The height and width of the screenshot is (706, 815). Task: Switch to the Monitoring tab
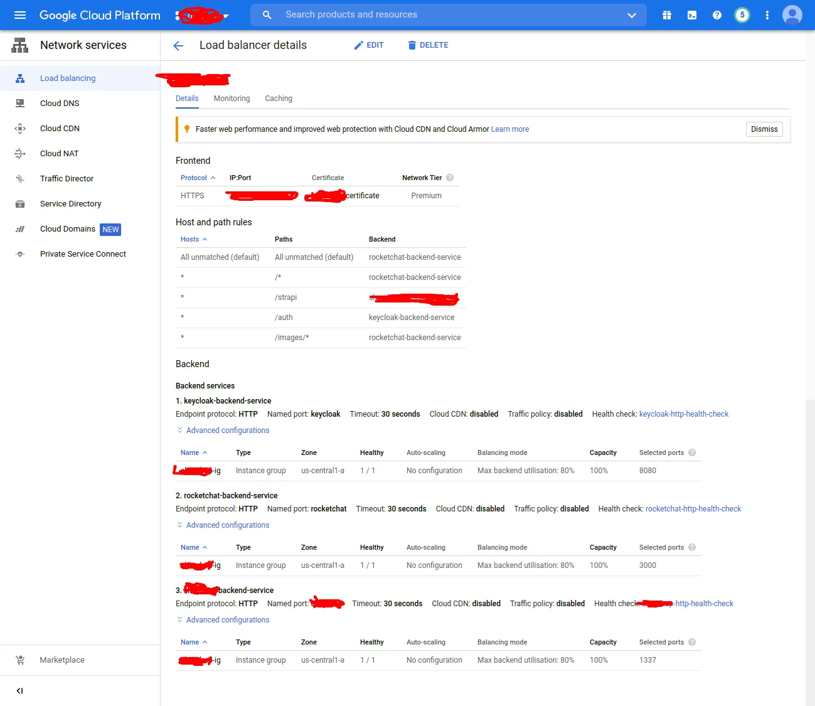click(232, 99)
